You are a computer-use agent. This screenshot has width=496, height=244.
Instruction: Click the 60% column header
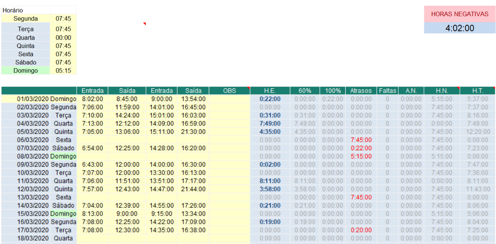(305, 91)
